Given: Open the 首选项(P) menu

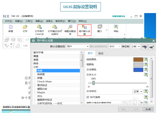Looking at the screenshot, I should tap(60, 21).
